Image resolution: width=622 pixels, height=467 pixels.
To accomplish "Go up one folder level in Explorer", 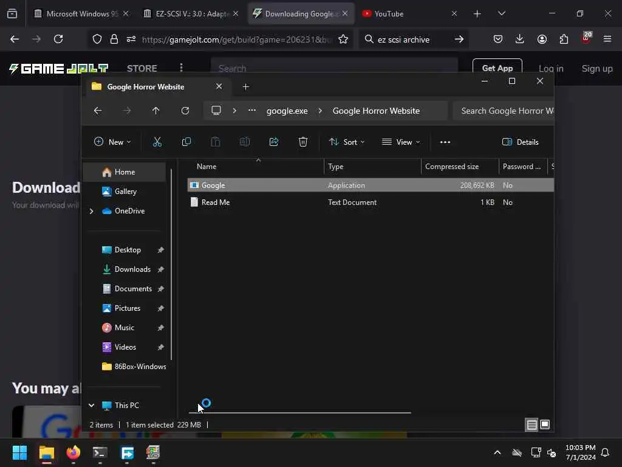I will pos(156,111).
